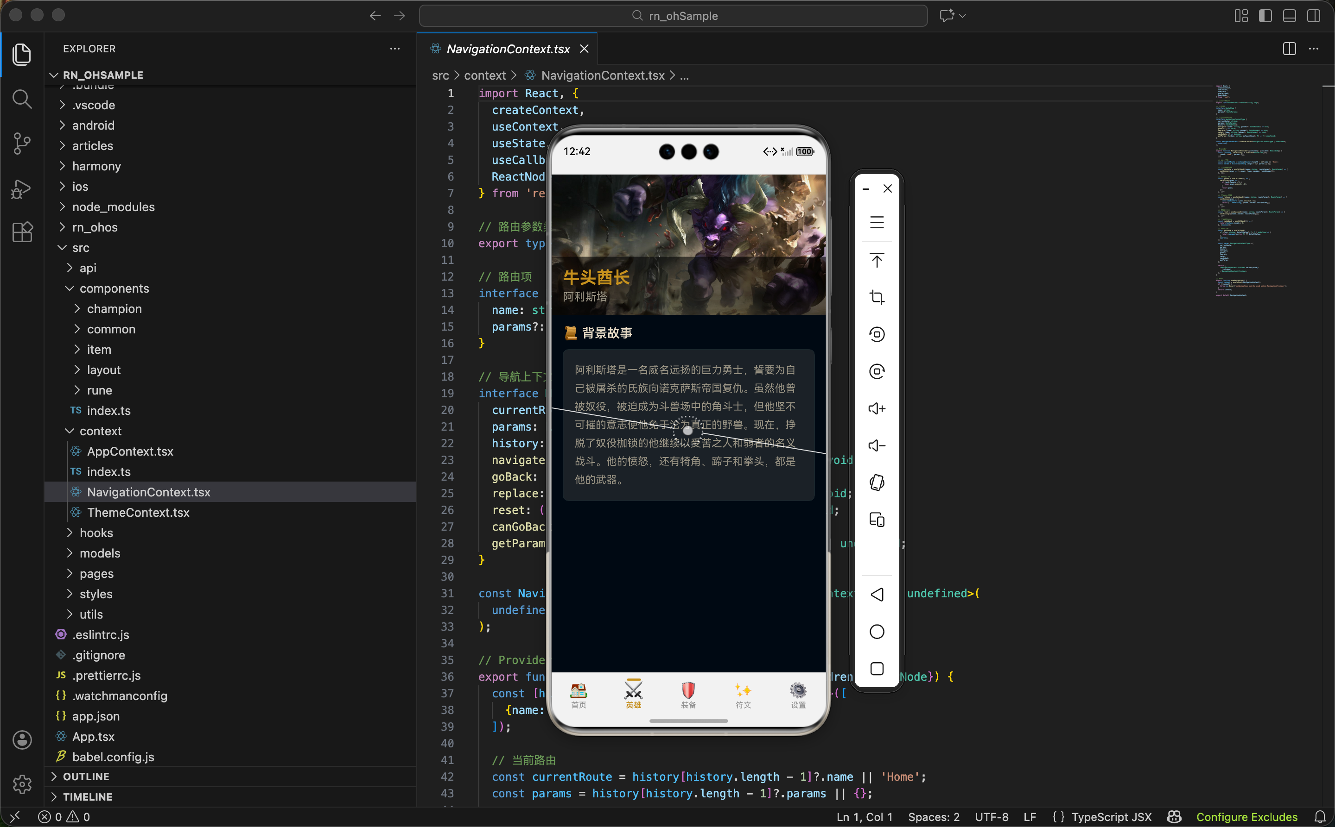The width and height of the screenshot is (1335, 827).
Task: Click Configure Excludes in status bar
Action: 1247,817
